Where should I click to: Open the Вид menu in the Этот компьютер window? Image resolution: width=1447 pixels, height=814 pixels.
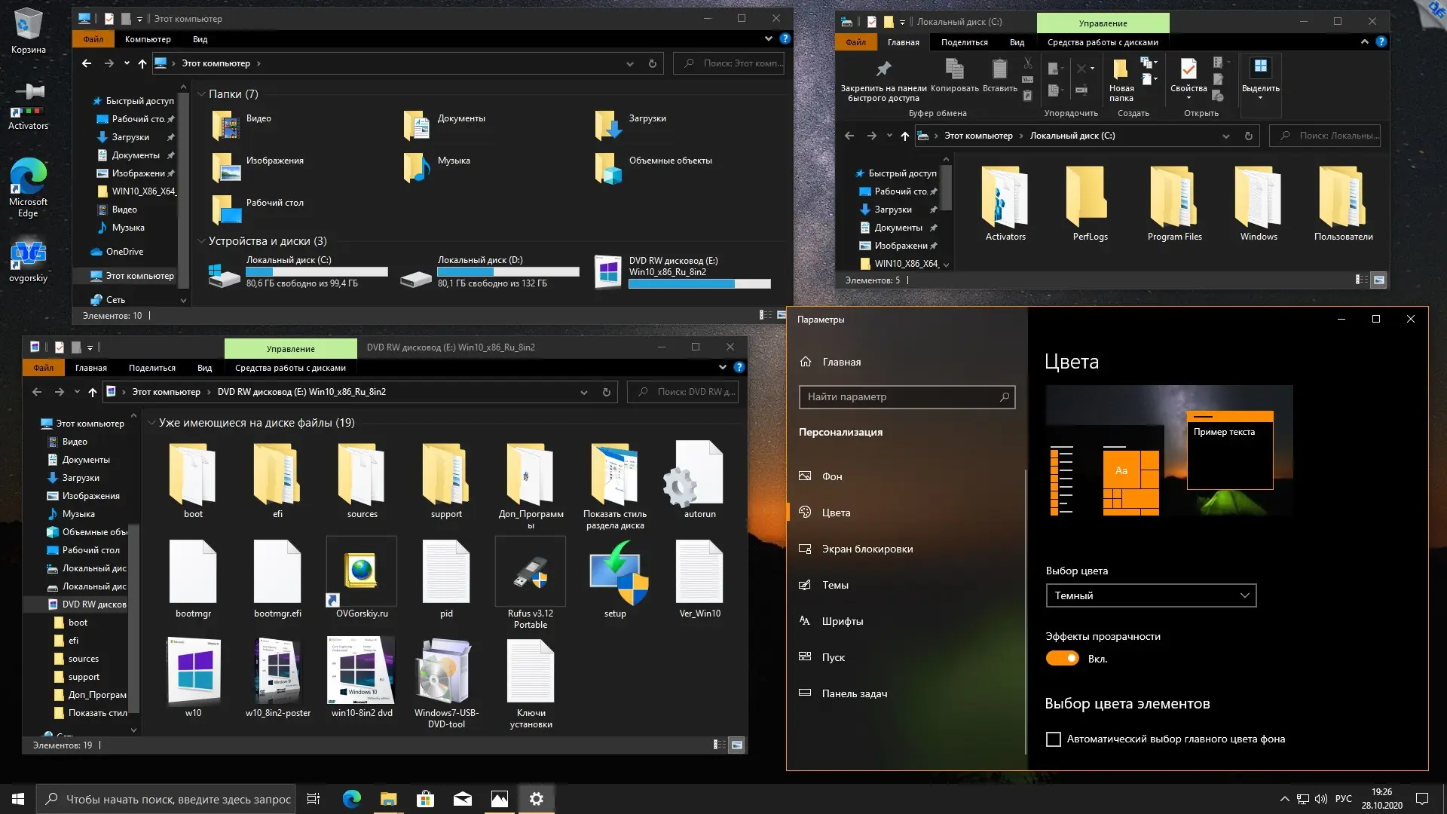(x=200, y=39)
